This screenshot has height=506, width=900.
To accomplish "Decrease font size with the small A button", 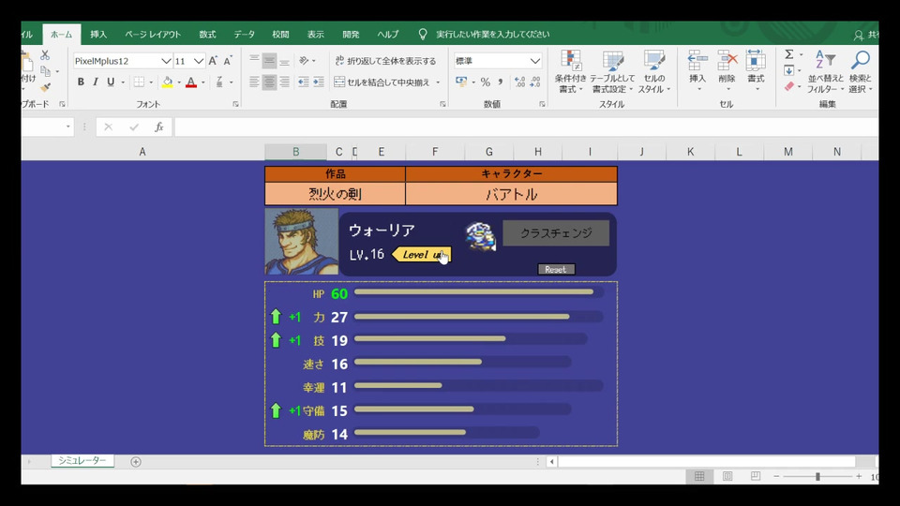I will (228, 61).
